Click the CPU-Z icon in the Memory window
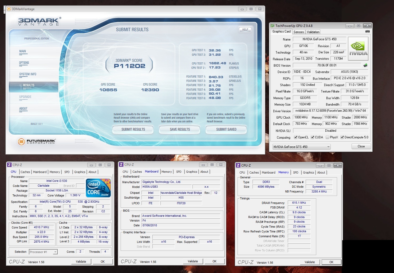This screenshot has height=273, width=394. [x=238, y=166]
